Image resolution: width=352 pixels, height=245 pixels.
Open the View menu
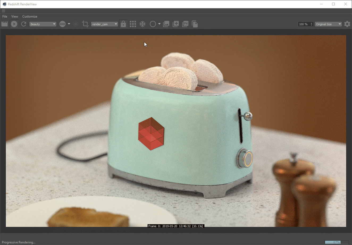click(15, 16)
